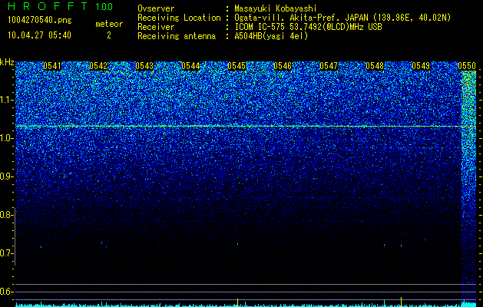Click the 0.8 frequency axis label
The height and width of the screenshot is (307, 483).
point(6,215)
